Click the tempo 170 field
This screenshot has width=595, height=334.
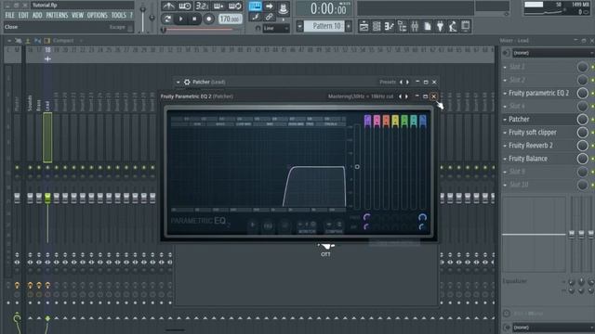(x=230, y=19)
